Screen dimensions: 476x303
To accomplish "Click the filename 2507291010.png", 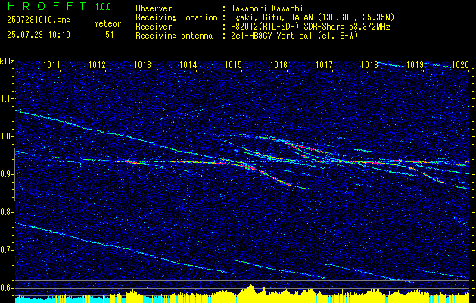I will [39, 20].
